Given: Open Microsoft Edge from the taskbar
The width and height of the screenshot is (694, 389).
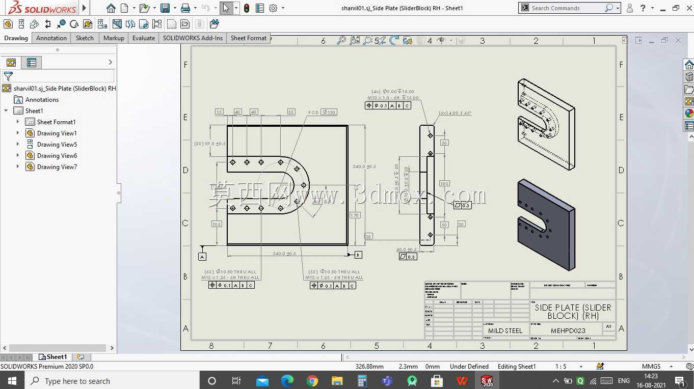Looking at the screenshot, I should click(x=287, y=380).
